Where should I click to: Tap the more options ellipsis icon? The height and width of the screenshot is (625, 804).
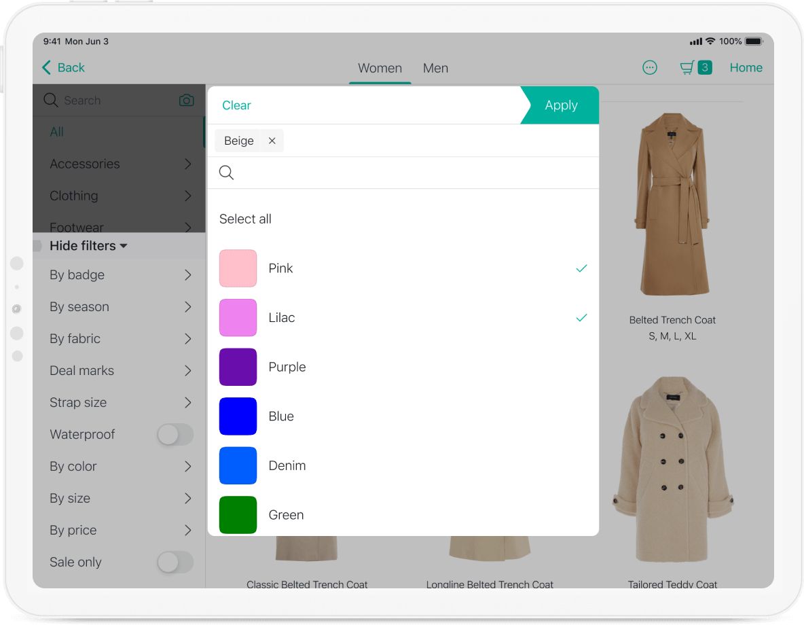(650, 68)
